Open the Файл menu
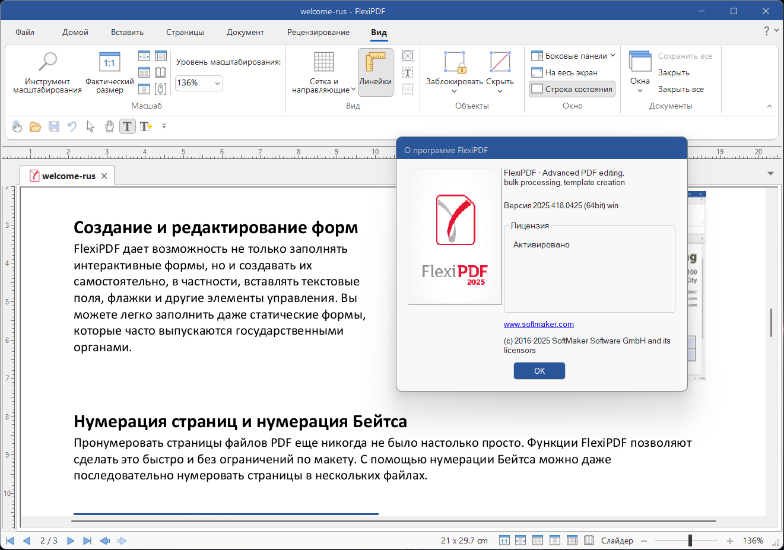Screen dimensions: 784x550 (x=25, y=33)
